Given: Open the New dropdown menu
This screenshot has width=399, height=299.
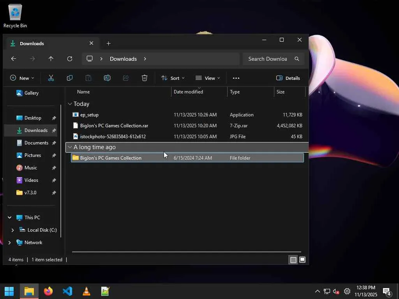Looking at the screenshot, I should click(x=22, y=78).
